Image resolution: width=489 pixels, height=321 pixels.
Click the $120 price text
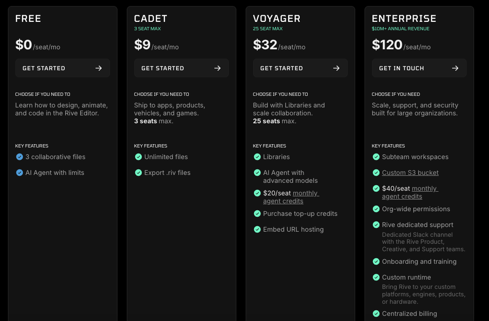[x=387, y=45]
